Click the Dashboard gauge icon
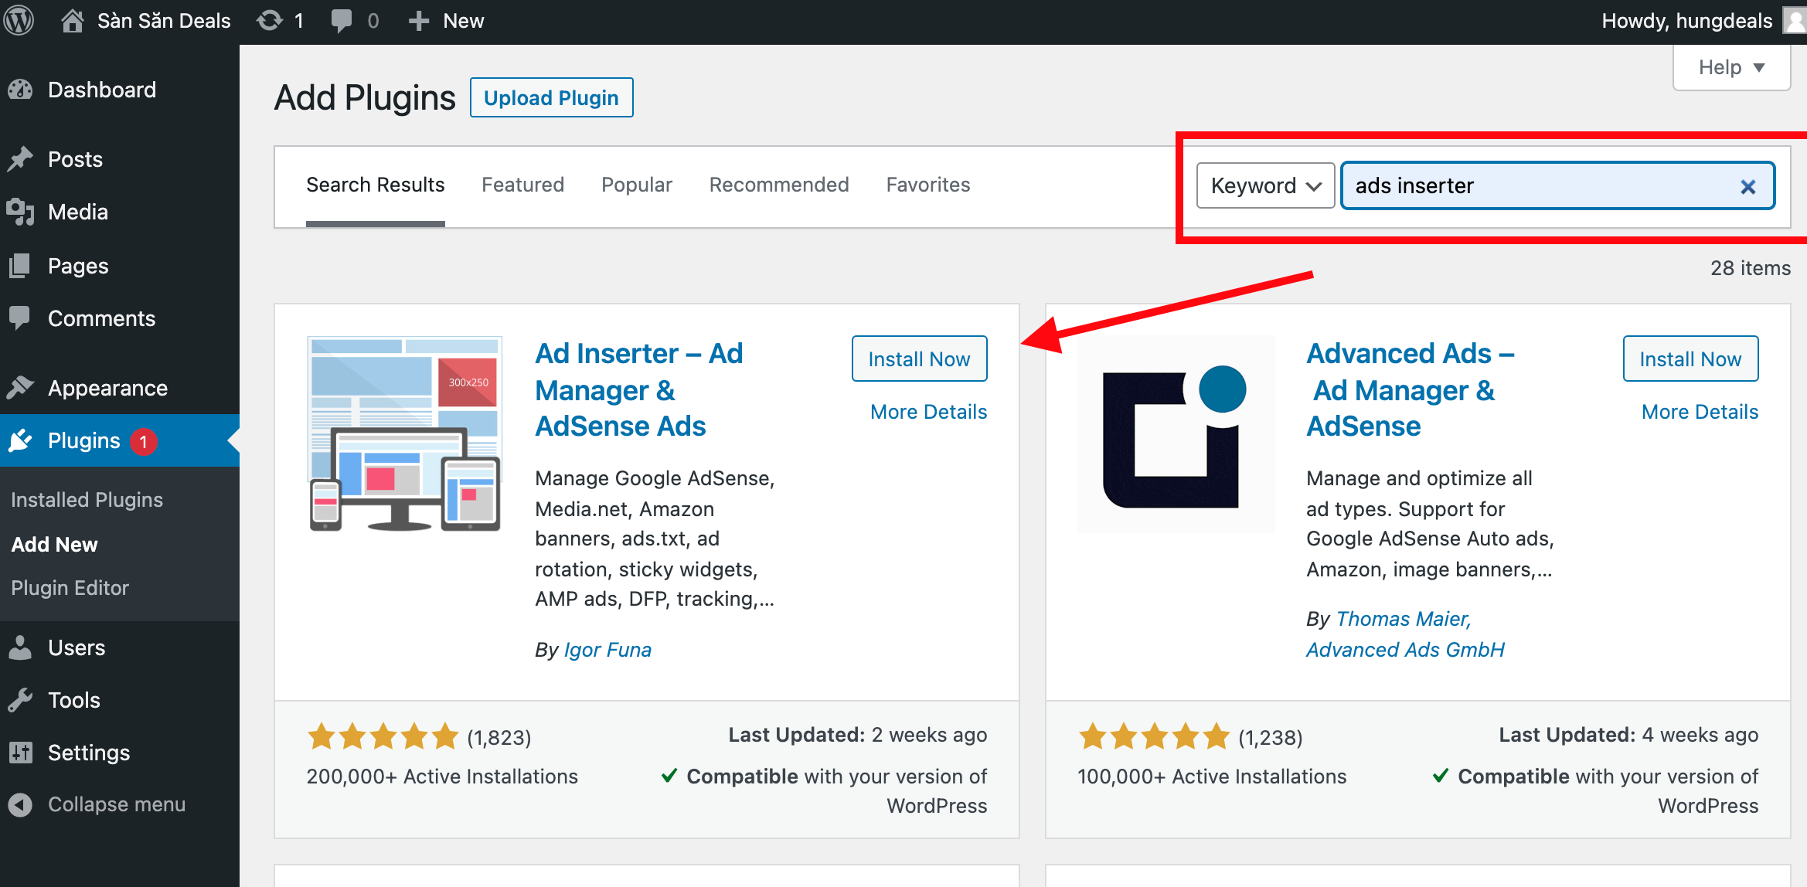1807x887 pixels. [x=21, y=90]
